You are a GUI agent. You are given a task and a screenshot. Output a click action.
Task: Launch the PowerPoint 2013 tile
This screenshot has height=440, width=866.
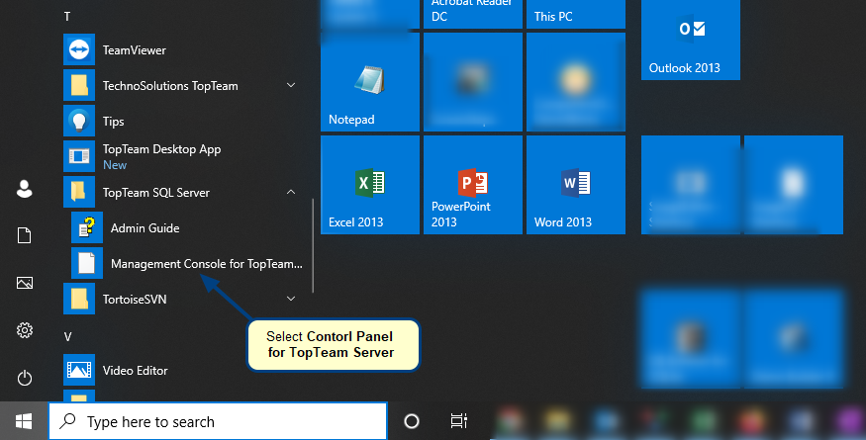coord(473,185)
